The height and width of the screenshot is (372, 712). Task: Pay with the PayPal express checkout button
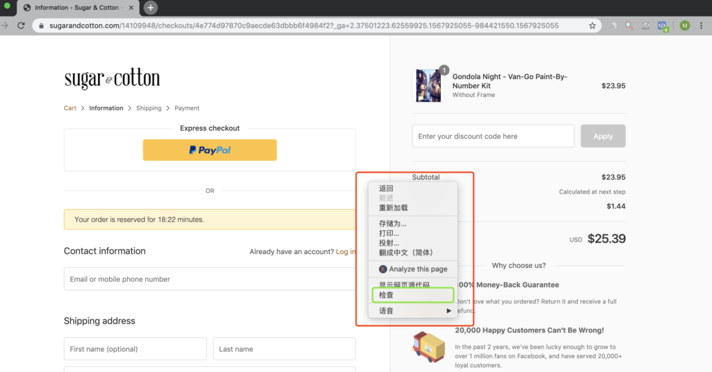point(210,150)
